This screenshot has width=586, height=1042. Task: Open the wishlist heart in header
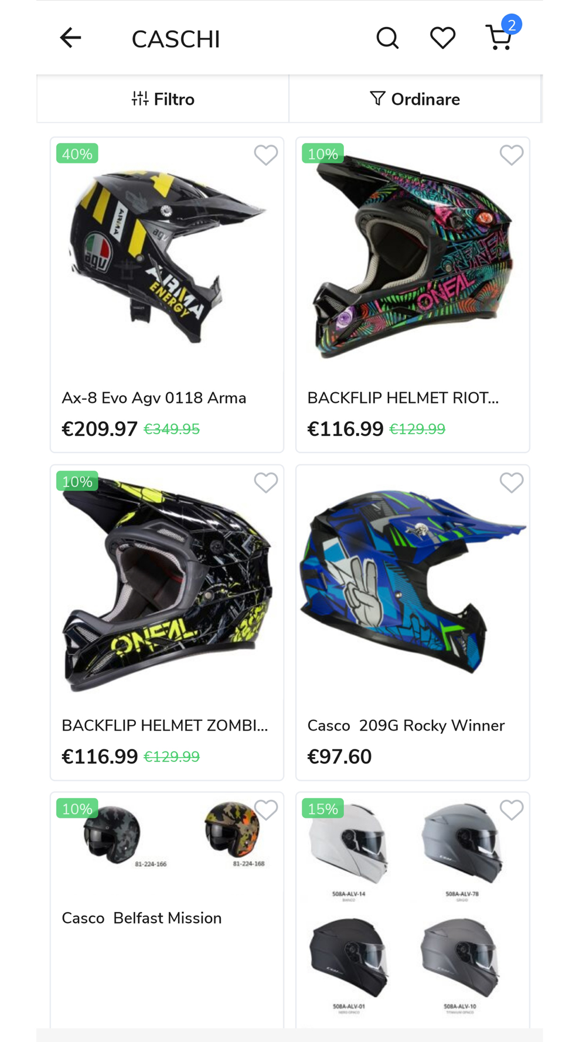point(442,38)
